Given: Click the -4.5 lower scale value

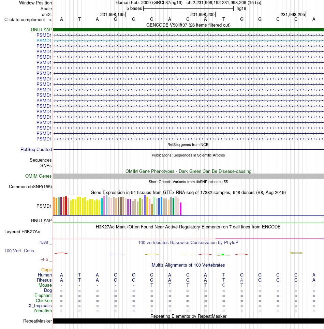Looking at the screenshot, I should pos(44,259).
